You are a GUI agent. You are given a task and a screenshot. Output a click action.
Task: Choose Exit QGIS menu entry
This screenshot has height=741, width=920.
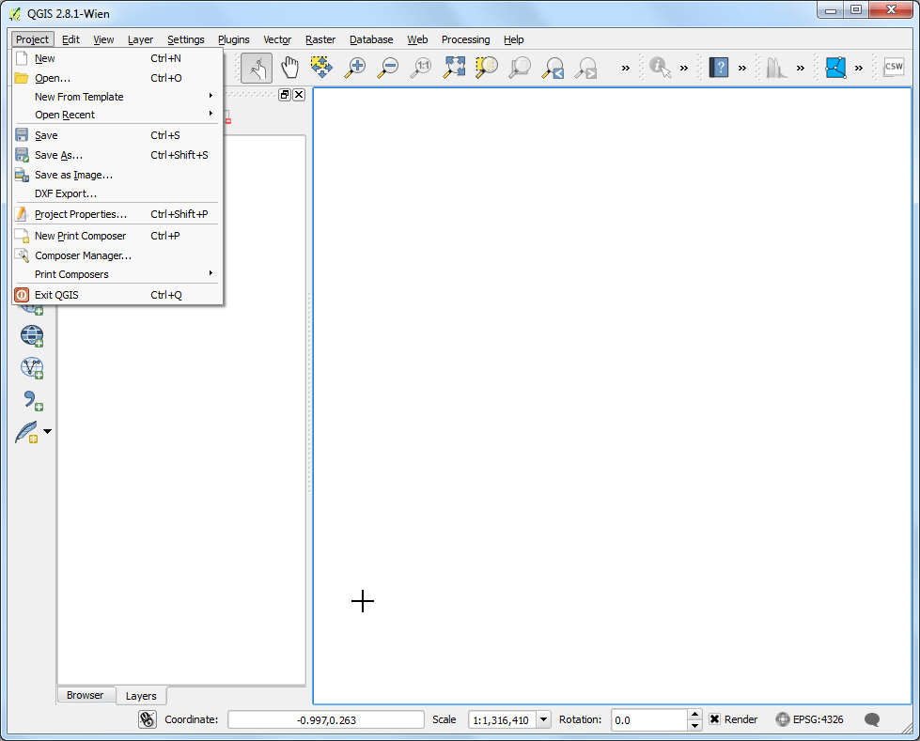(x=117, y=295)
